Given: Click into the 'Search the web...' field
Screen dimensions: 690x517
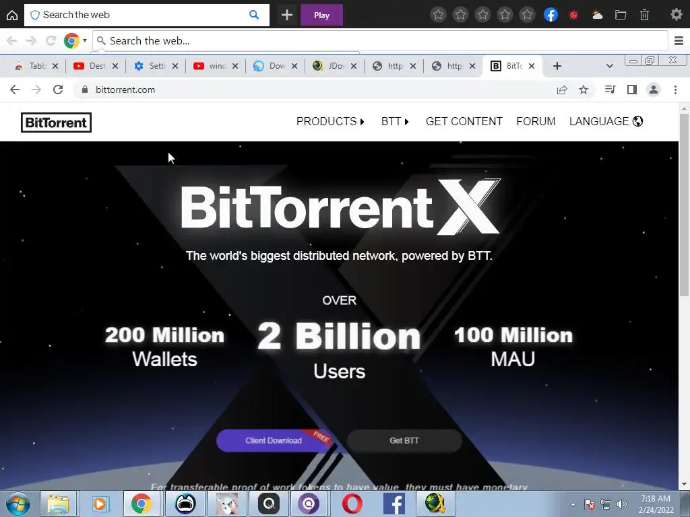Looking at the screenshot, I should (380, 41).
